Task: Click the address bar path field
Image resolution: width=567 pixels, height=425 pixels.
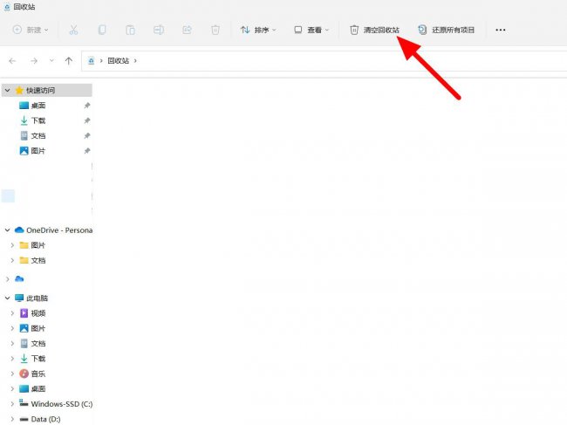Action: (x=324, y=61)
